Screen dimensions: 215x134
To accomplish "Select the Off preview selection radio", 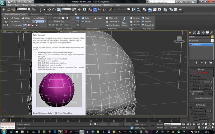I will [190, 94].
